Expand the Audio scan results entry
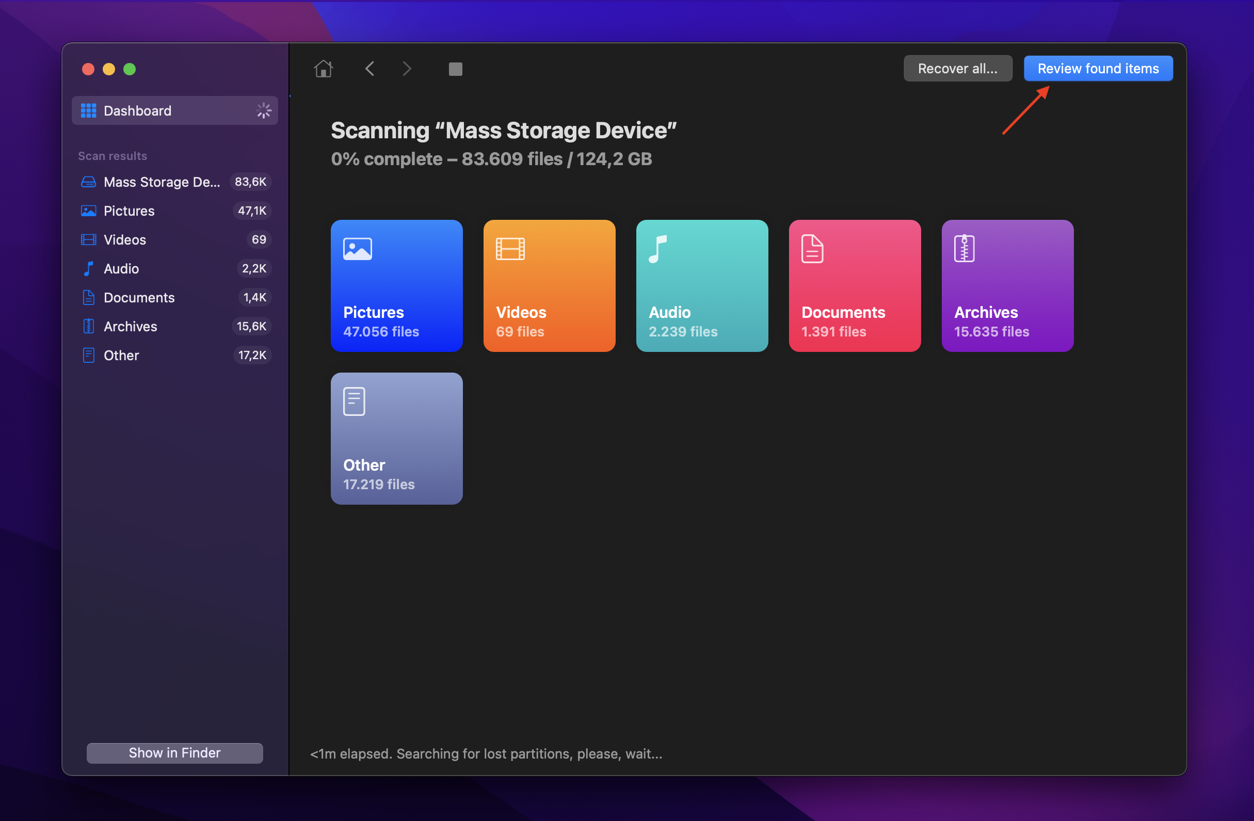 click(x=120, y=268)
